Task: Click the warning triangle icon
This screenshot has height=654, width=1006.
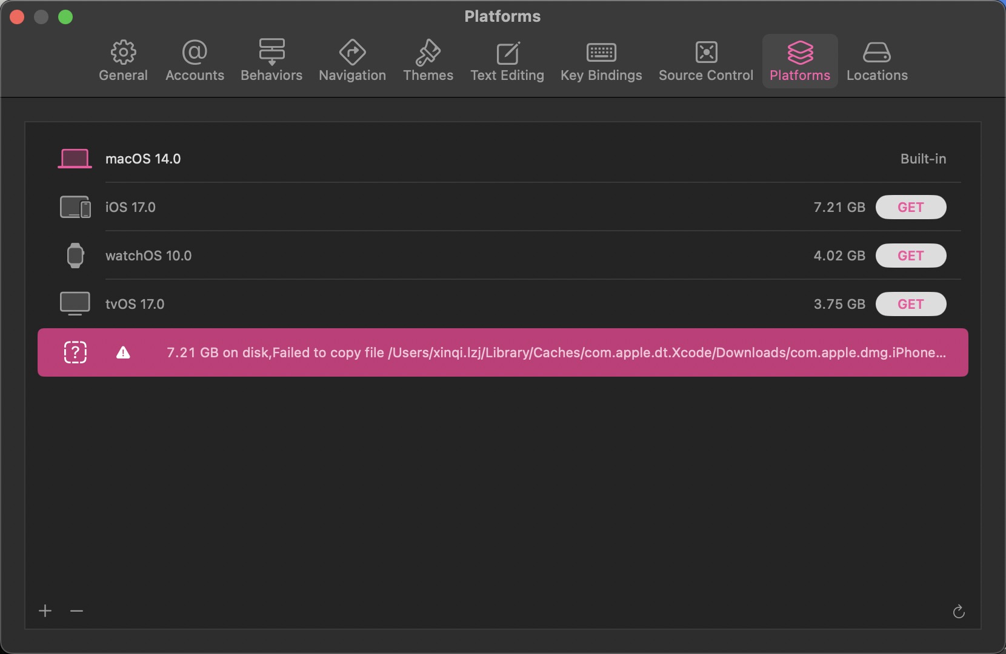Action: (x=123, y=352)
